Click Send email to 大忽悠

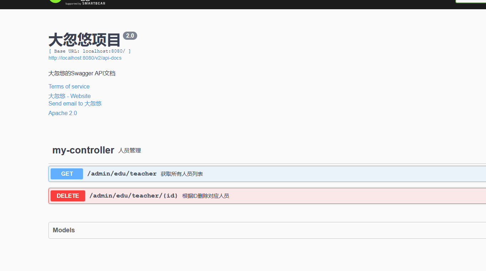click(x=75, y=103)
